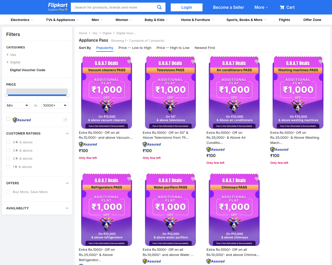Click the Assured help question-mark icon

pos(65,120)
